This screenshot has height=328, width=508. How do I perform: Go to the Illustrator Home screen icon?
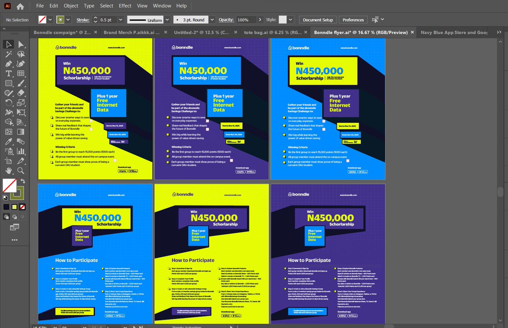[x=20, y=6]
